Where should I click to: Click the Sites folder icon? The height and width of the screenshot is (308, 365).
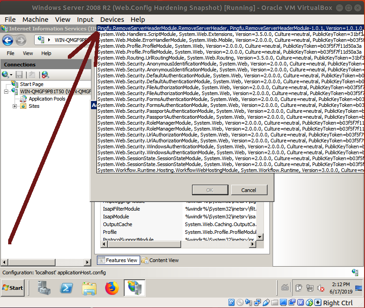pos(23,106)
